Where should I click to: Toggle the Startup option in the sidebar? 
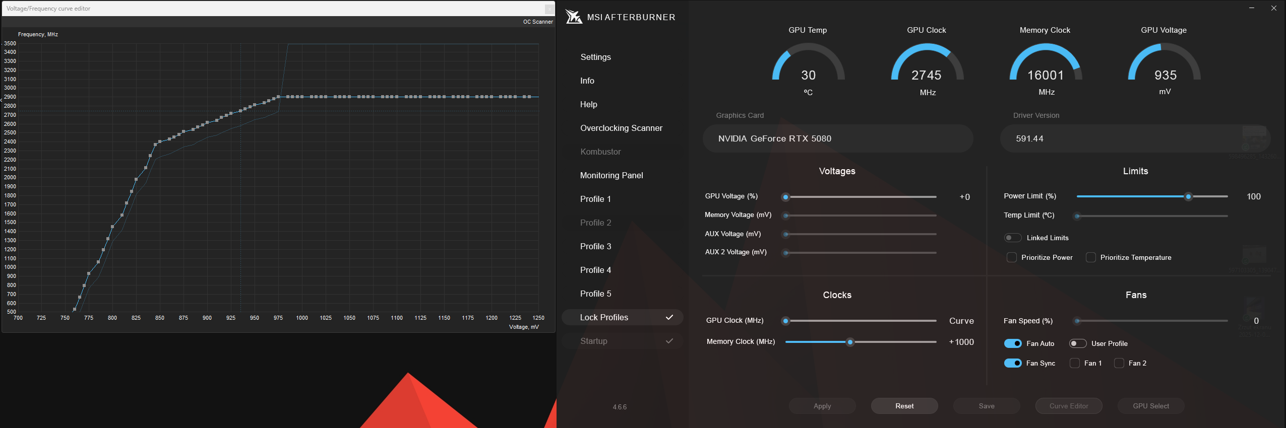click(623, 341)
